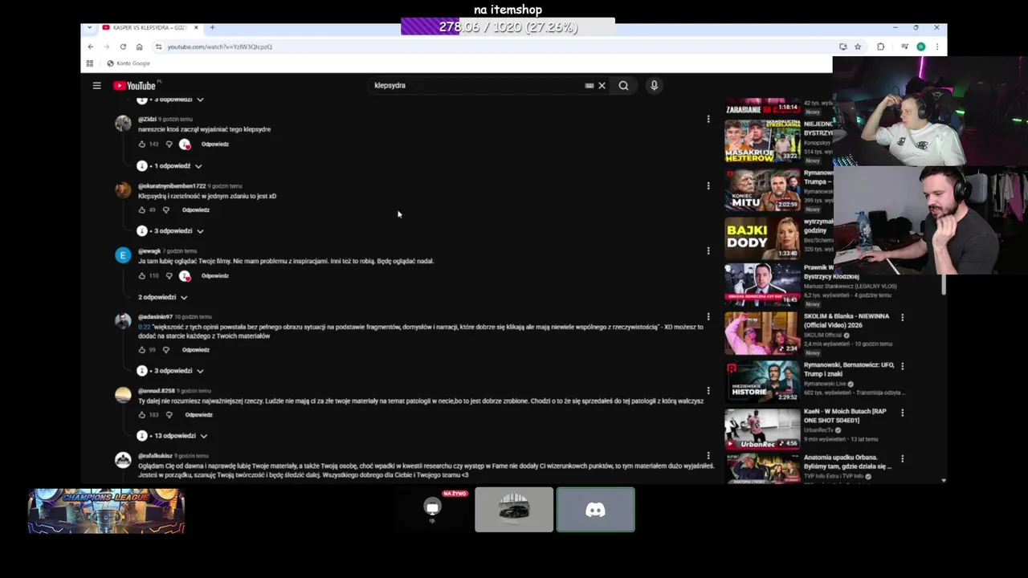Viewport: 1028px width, 578px height.
Task: Expand 13 odpowiedzi under the @annad.8258 comment
Action: (172, 436)
